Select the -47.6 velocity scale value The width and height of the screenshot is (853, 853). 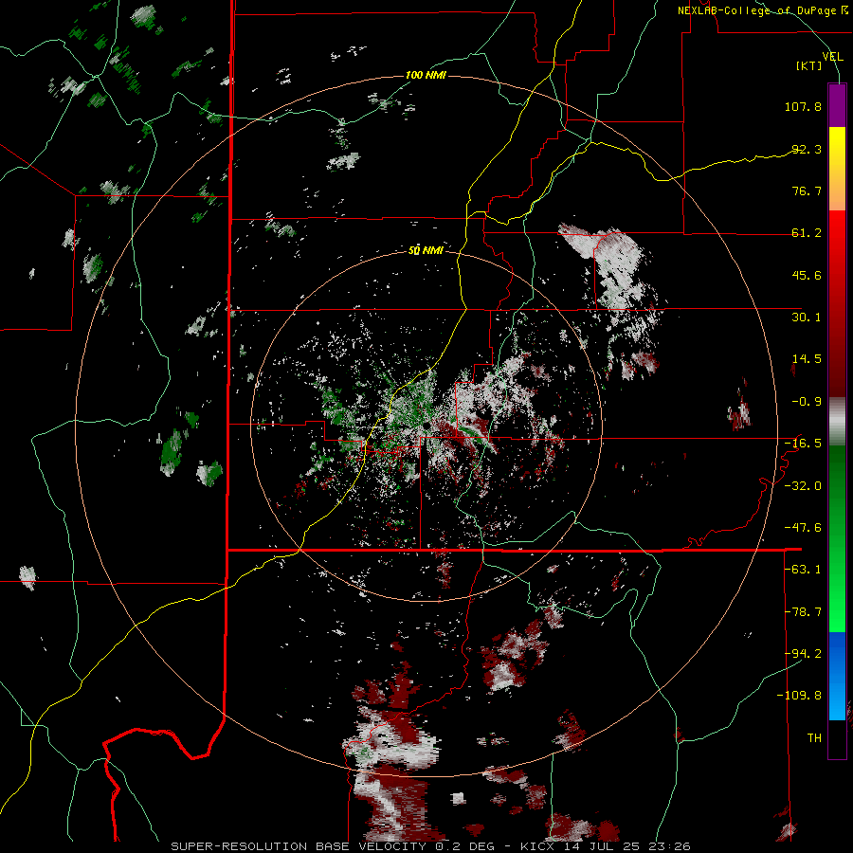point(803,528)
